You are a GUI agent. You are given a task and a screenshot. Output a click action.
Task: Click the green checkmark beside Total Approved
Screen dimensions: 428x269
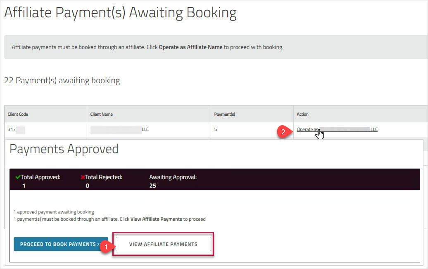(x=18, y=177)
